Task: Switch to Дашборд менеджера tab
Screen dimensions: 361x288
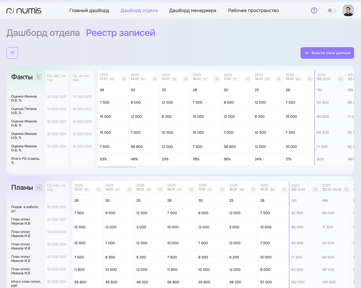Action: pyautogui.click(x=193, y=11)
